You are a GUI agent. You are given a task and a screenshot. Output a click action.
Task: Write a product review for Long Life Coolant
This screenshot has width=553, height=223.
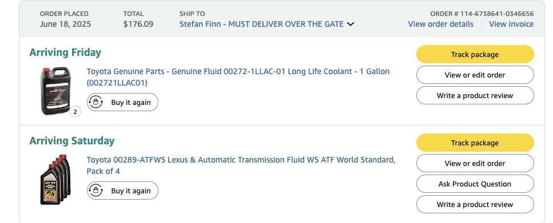475,95
